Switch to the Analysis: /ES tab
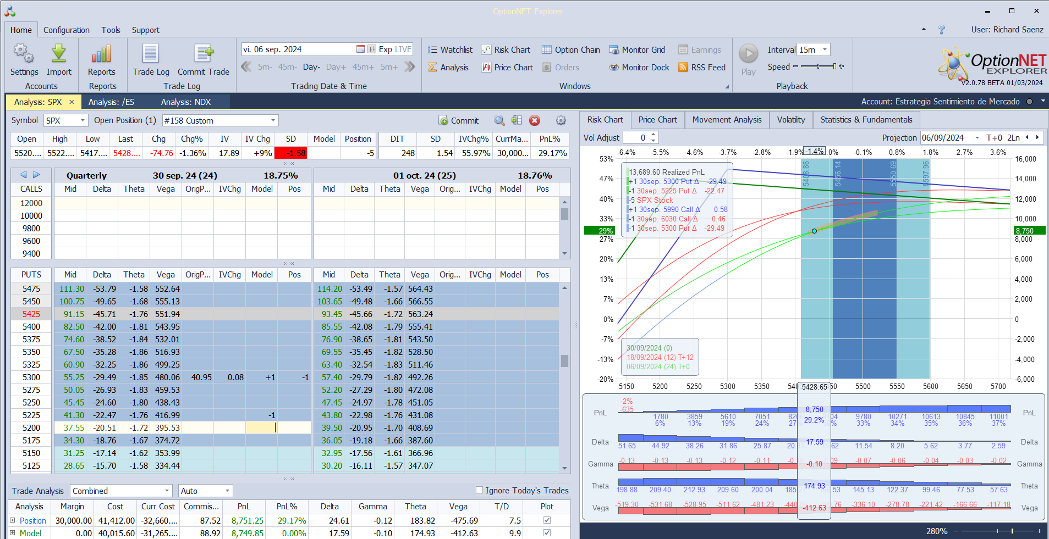Screen dimensions: 1049x539 click(x=111, y=102)
